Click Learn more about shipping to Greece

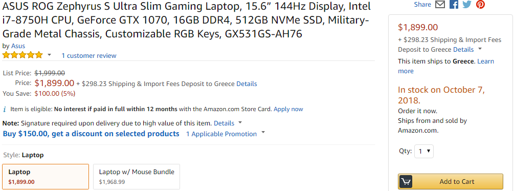(x=446, y=66)
